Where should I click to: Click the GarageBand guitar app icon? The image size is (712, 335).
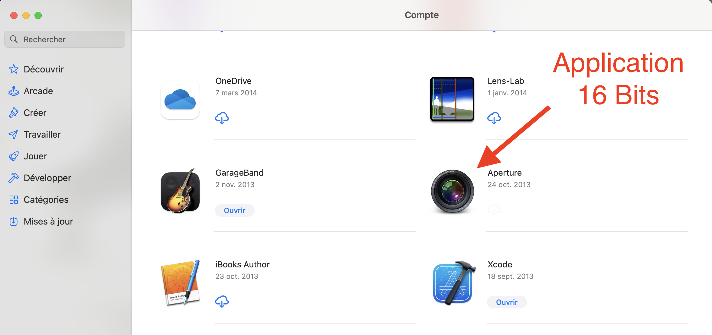click(x=180, y=191)
